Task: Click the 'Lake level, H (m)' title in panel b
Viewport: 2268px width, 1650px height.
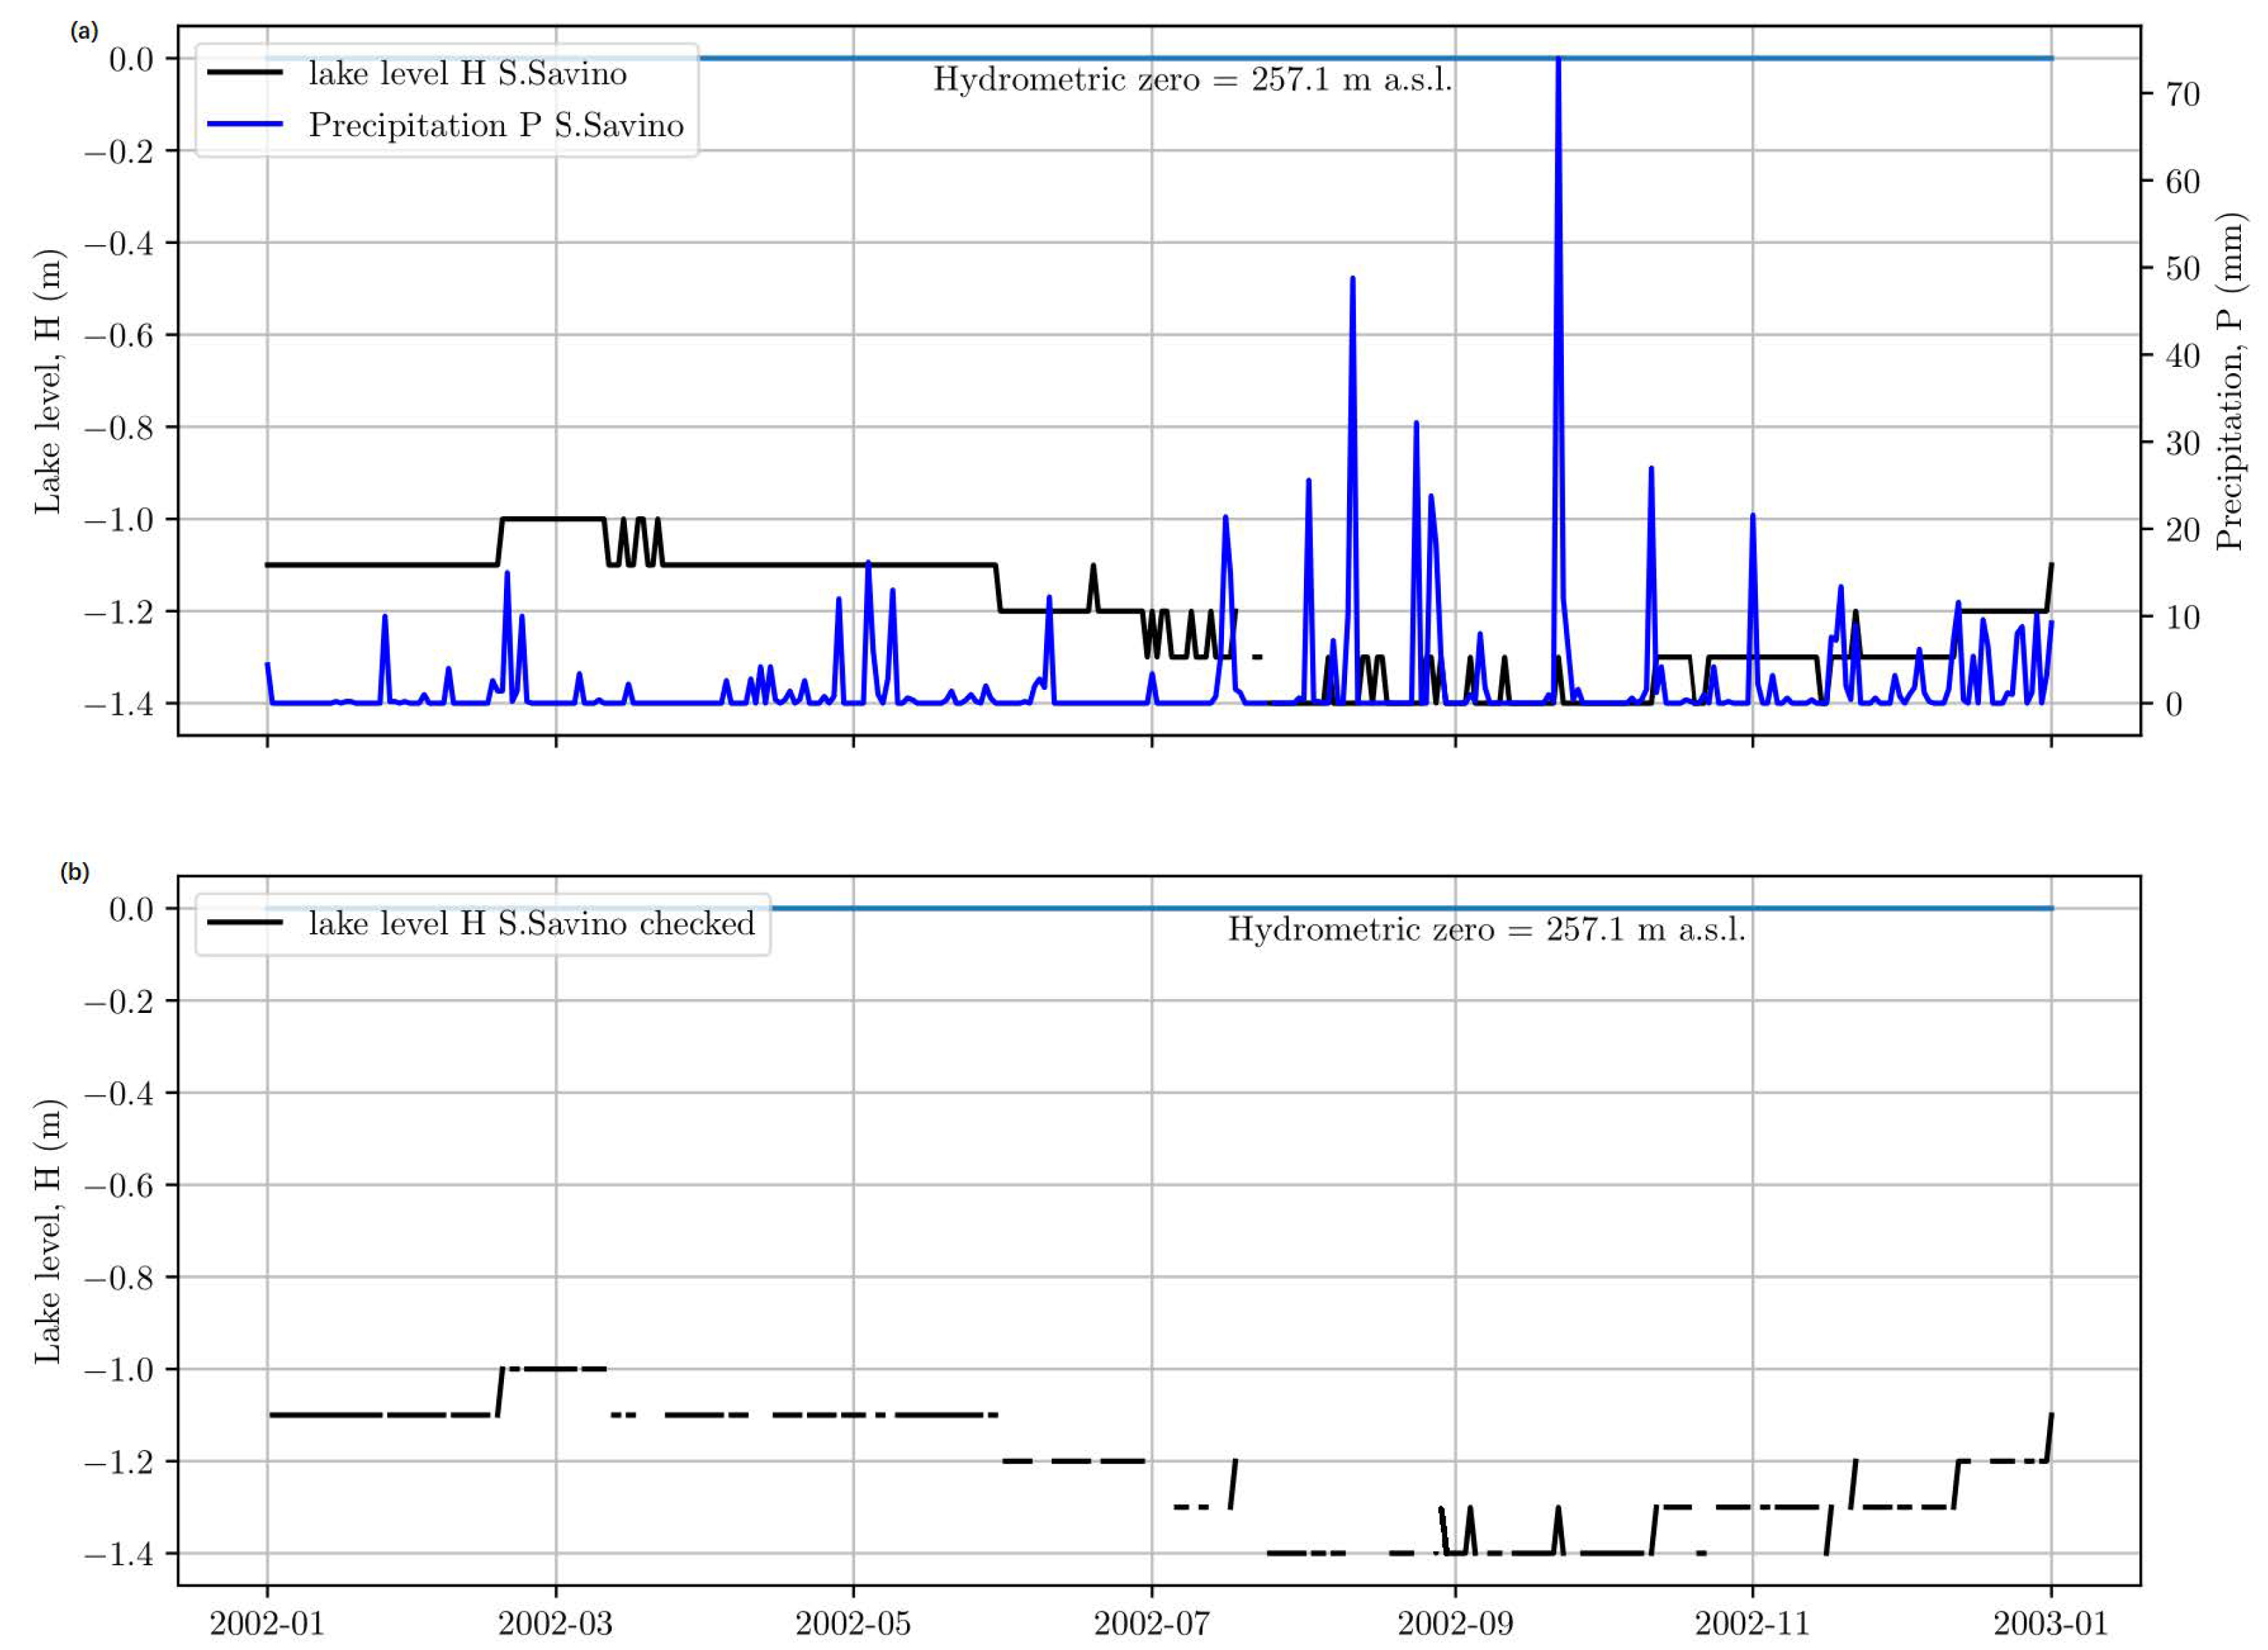Action: pyautogui.click(x=48, y=1231)
